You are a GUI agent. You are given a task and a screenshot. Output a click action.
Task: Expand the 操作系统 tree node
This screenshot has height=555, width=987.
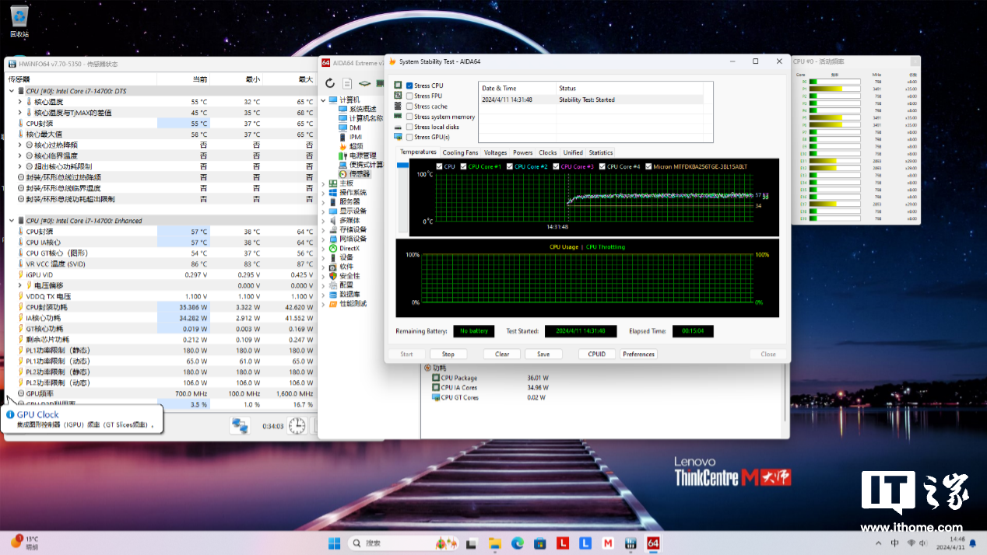tap(325, 193)
